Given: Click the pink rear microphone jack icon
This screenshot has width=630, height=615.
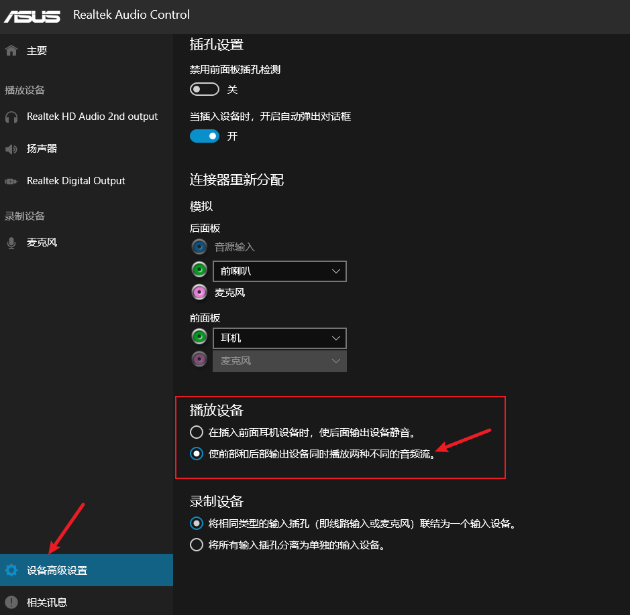Looking at the screenshot, I should pyautogui.click(x=199, y=293).
